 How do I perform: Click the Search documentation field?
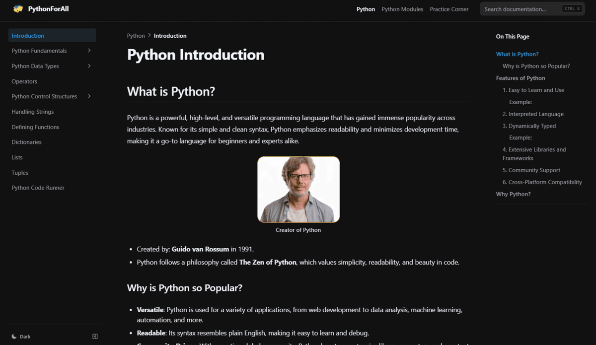click(x=521, y=9)
